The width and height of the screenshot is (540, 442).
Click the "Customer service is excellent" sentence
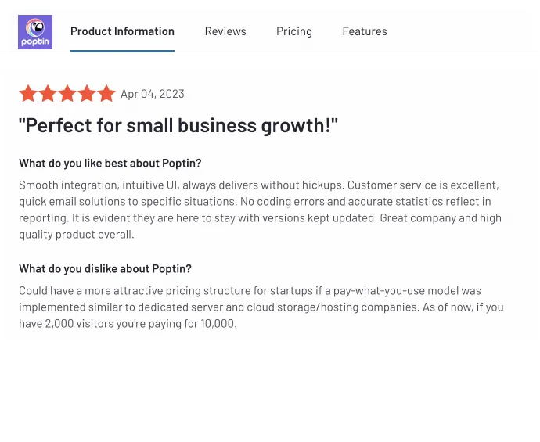pos(423,185)
